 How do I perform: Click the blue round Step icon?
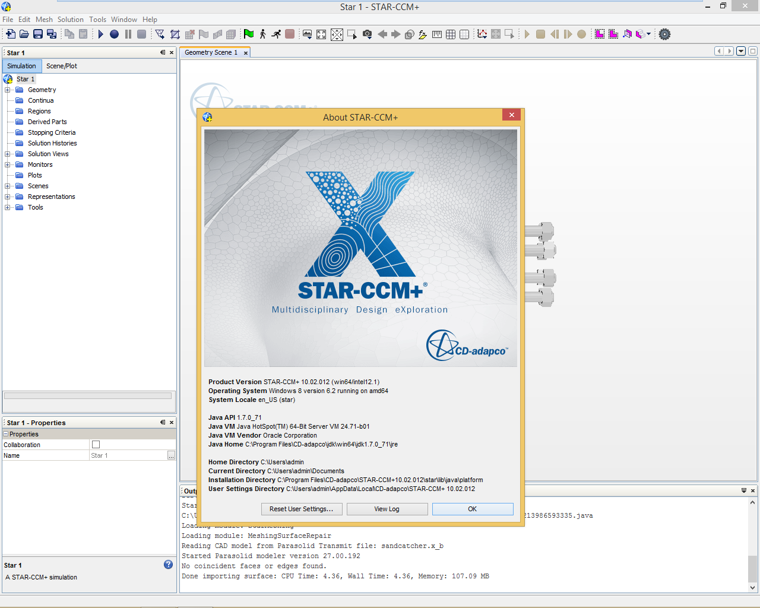pos(114,34)
